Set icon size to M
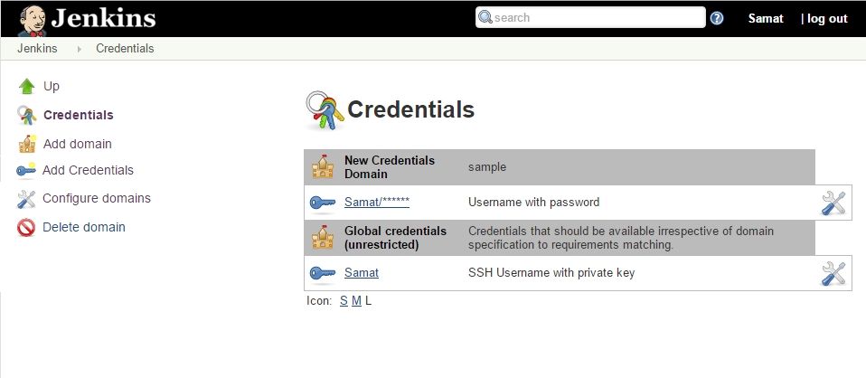 (x=356, y=301)
